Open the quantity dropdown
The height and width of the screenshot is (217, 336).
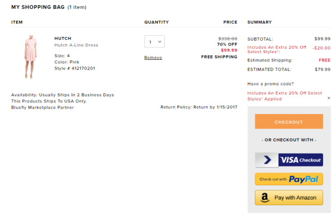pos(155,41)
